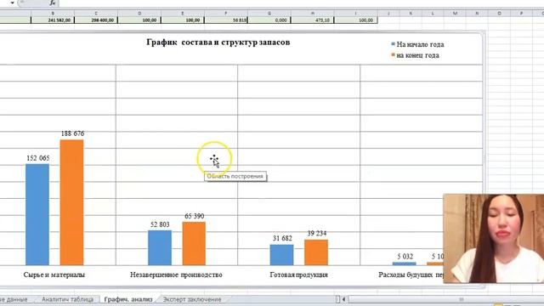Select legend entry 'на конец года'
The width and height of the screenshot is (544, 306).
tap(417, 55)
